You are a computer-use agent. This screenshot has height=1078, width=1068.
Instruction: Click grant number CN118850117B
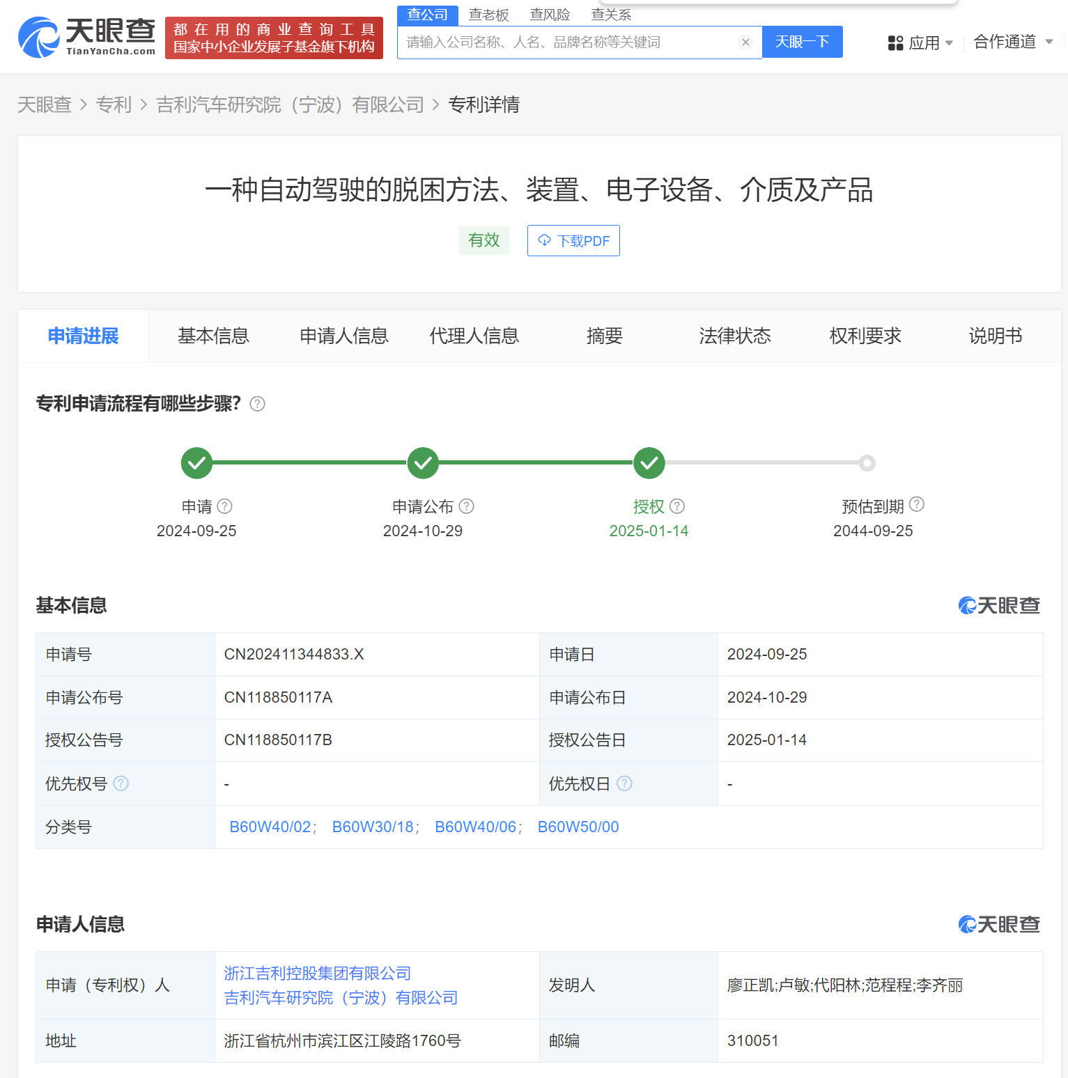[278, 740]
